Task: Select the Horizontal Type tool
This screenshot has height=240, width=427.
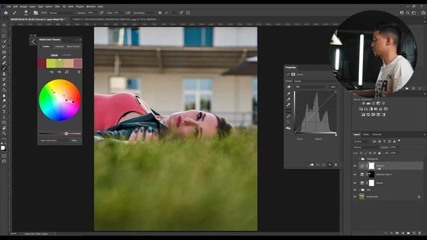Action: click(x=4, y=111)
